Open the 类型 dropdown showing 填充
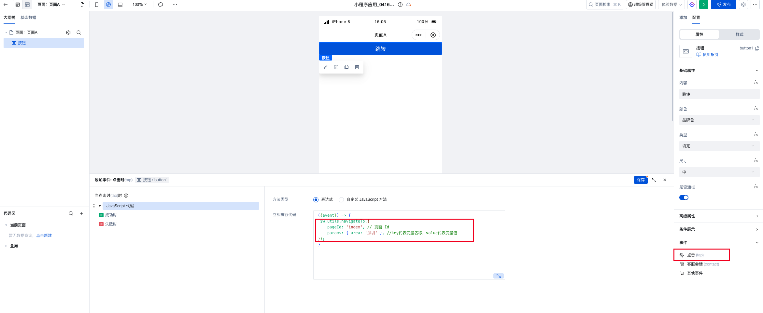Image resolution: width=763 pixels, height=313 pixels. coord(719,146)
